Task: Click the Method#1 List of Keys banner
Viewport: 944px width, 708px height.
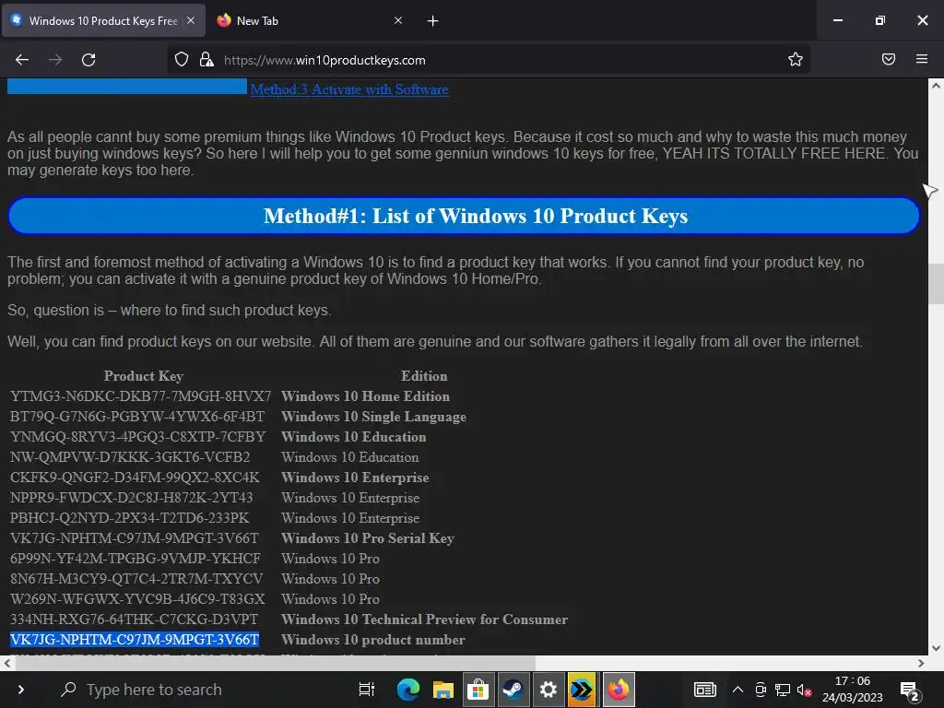Action: coord(464,216)
